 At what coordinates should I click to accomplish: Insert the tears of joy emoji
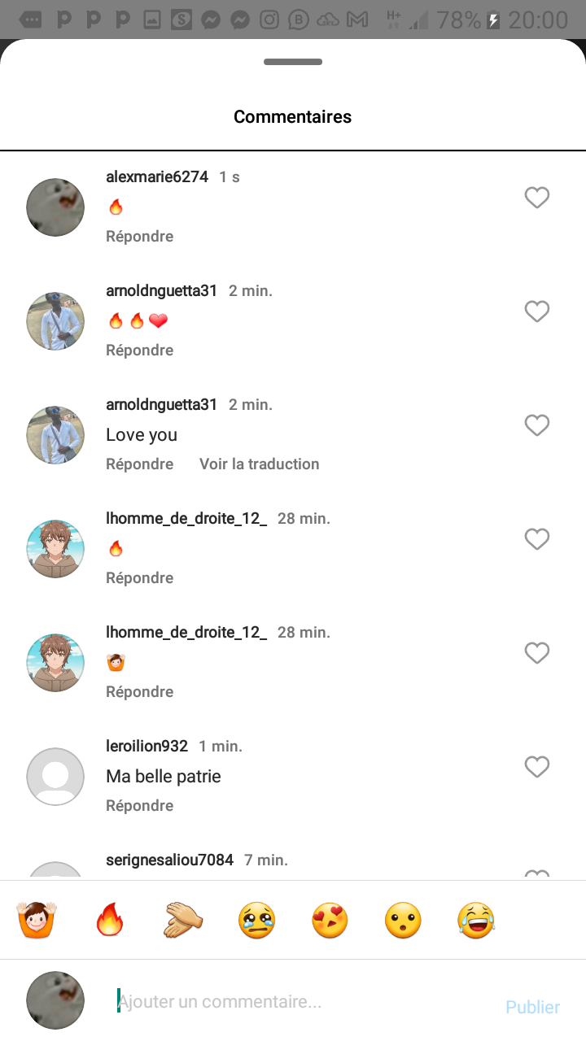tap(476, 921)
